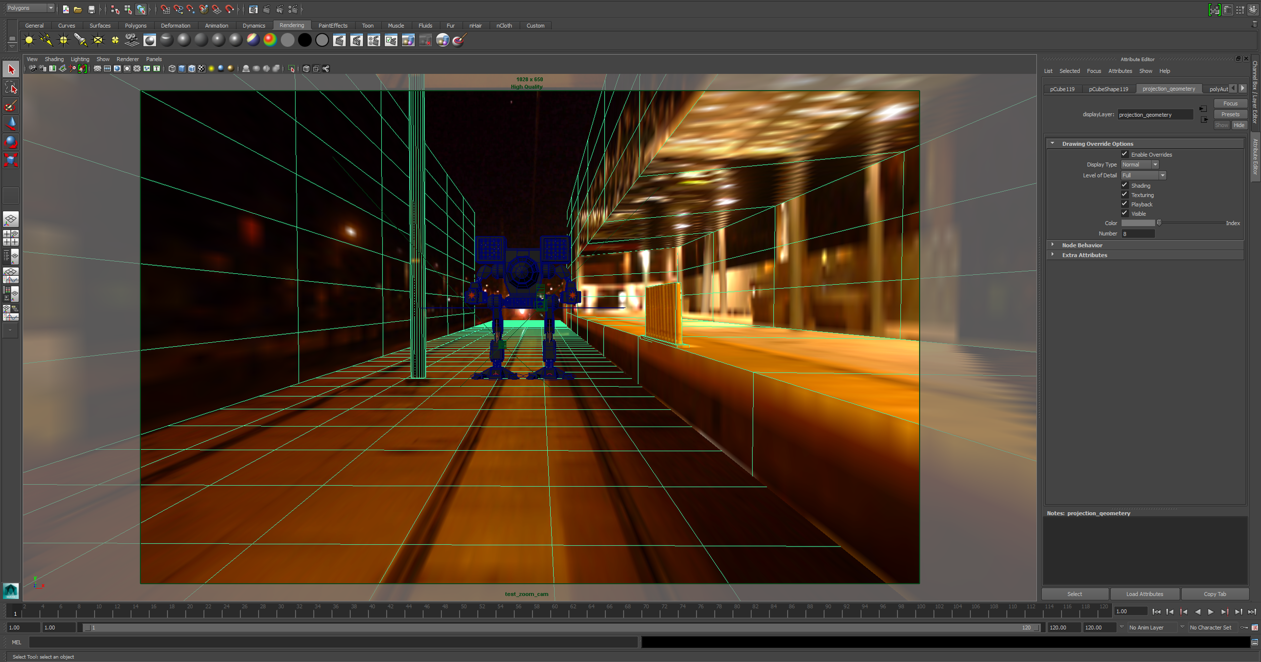The image size is (1261, 662).
Task: Click Load Attributes button
Action: pos(1144,594)
